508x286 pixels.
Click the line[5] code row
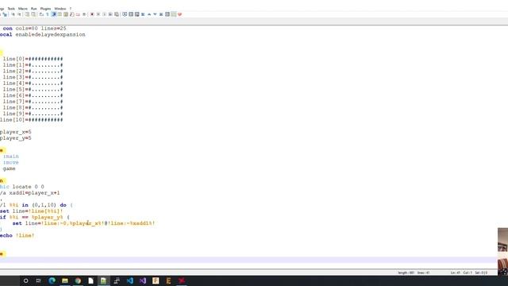[33, 89]
